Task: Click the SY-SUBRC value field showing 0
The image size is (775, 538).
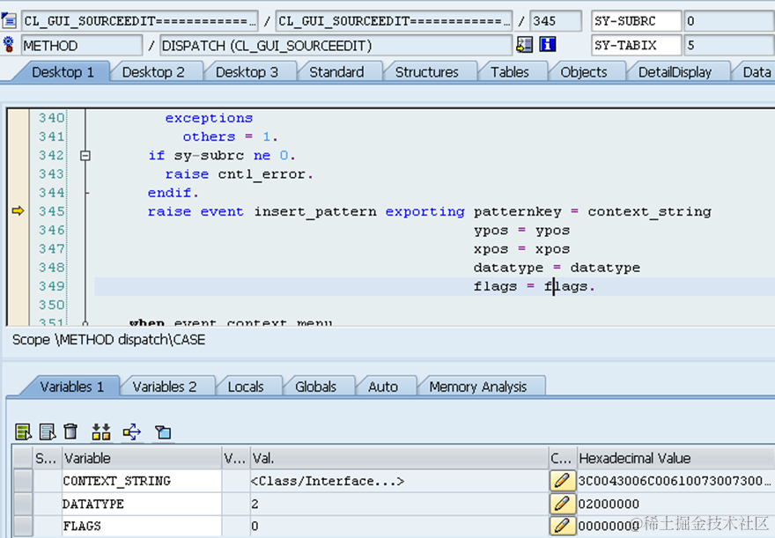Action: coord(729,21)
